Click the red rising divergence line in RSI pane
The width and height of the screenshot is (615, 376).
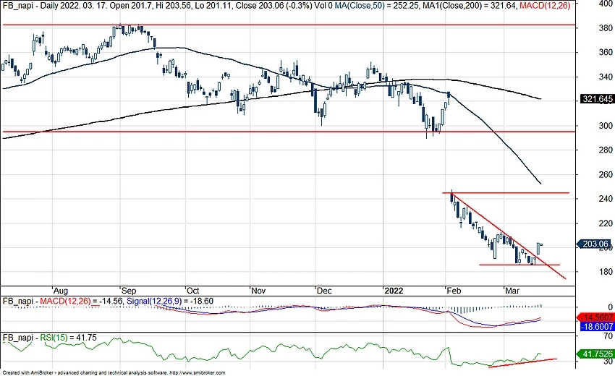[522, 363]
